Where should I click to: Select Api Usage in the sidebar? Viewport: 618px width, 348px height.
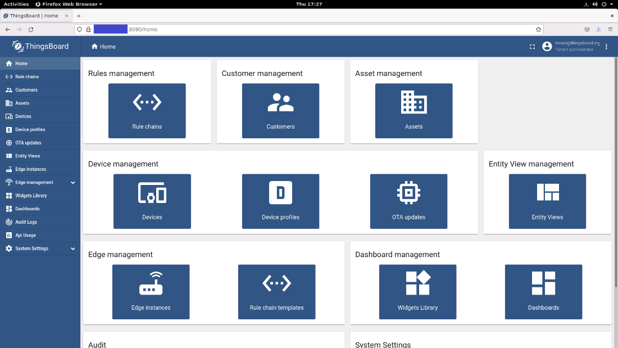point(40,235)
